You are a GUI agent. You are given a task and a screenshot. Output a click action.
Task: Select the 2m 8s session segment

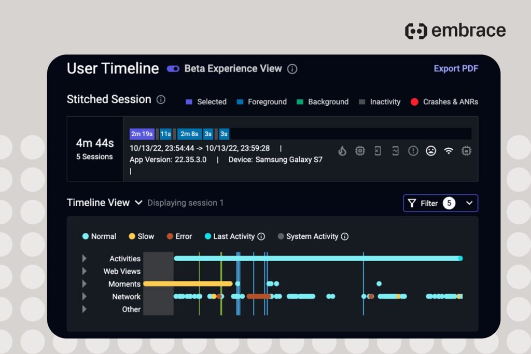[x=189, y=134]
